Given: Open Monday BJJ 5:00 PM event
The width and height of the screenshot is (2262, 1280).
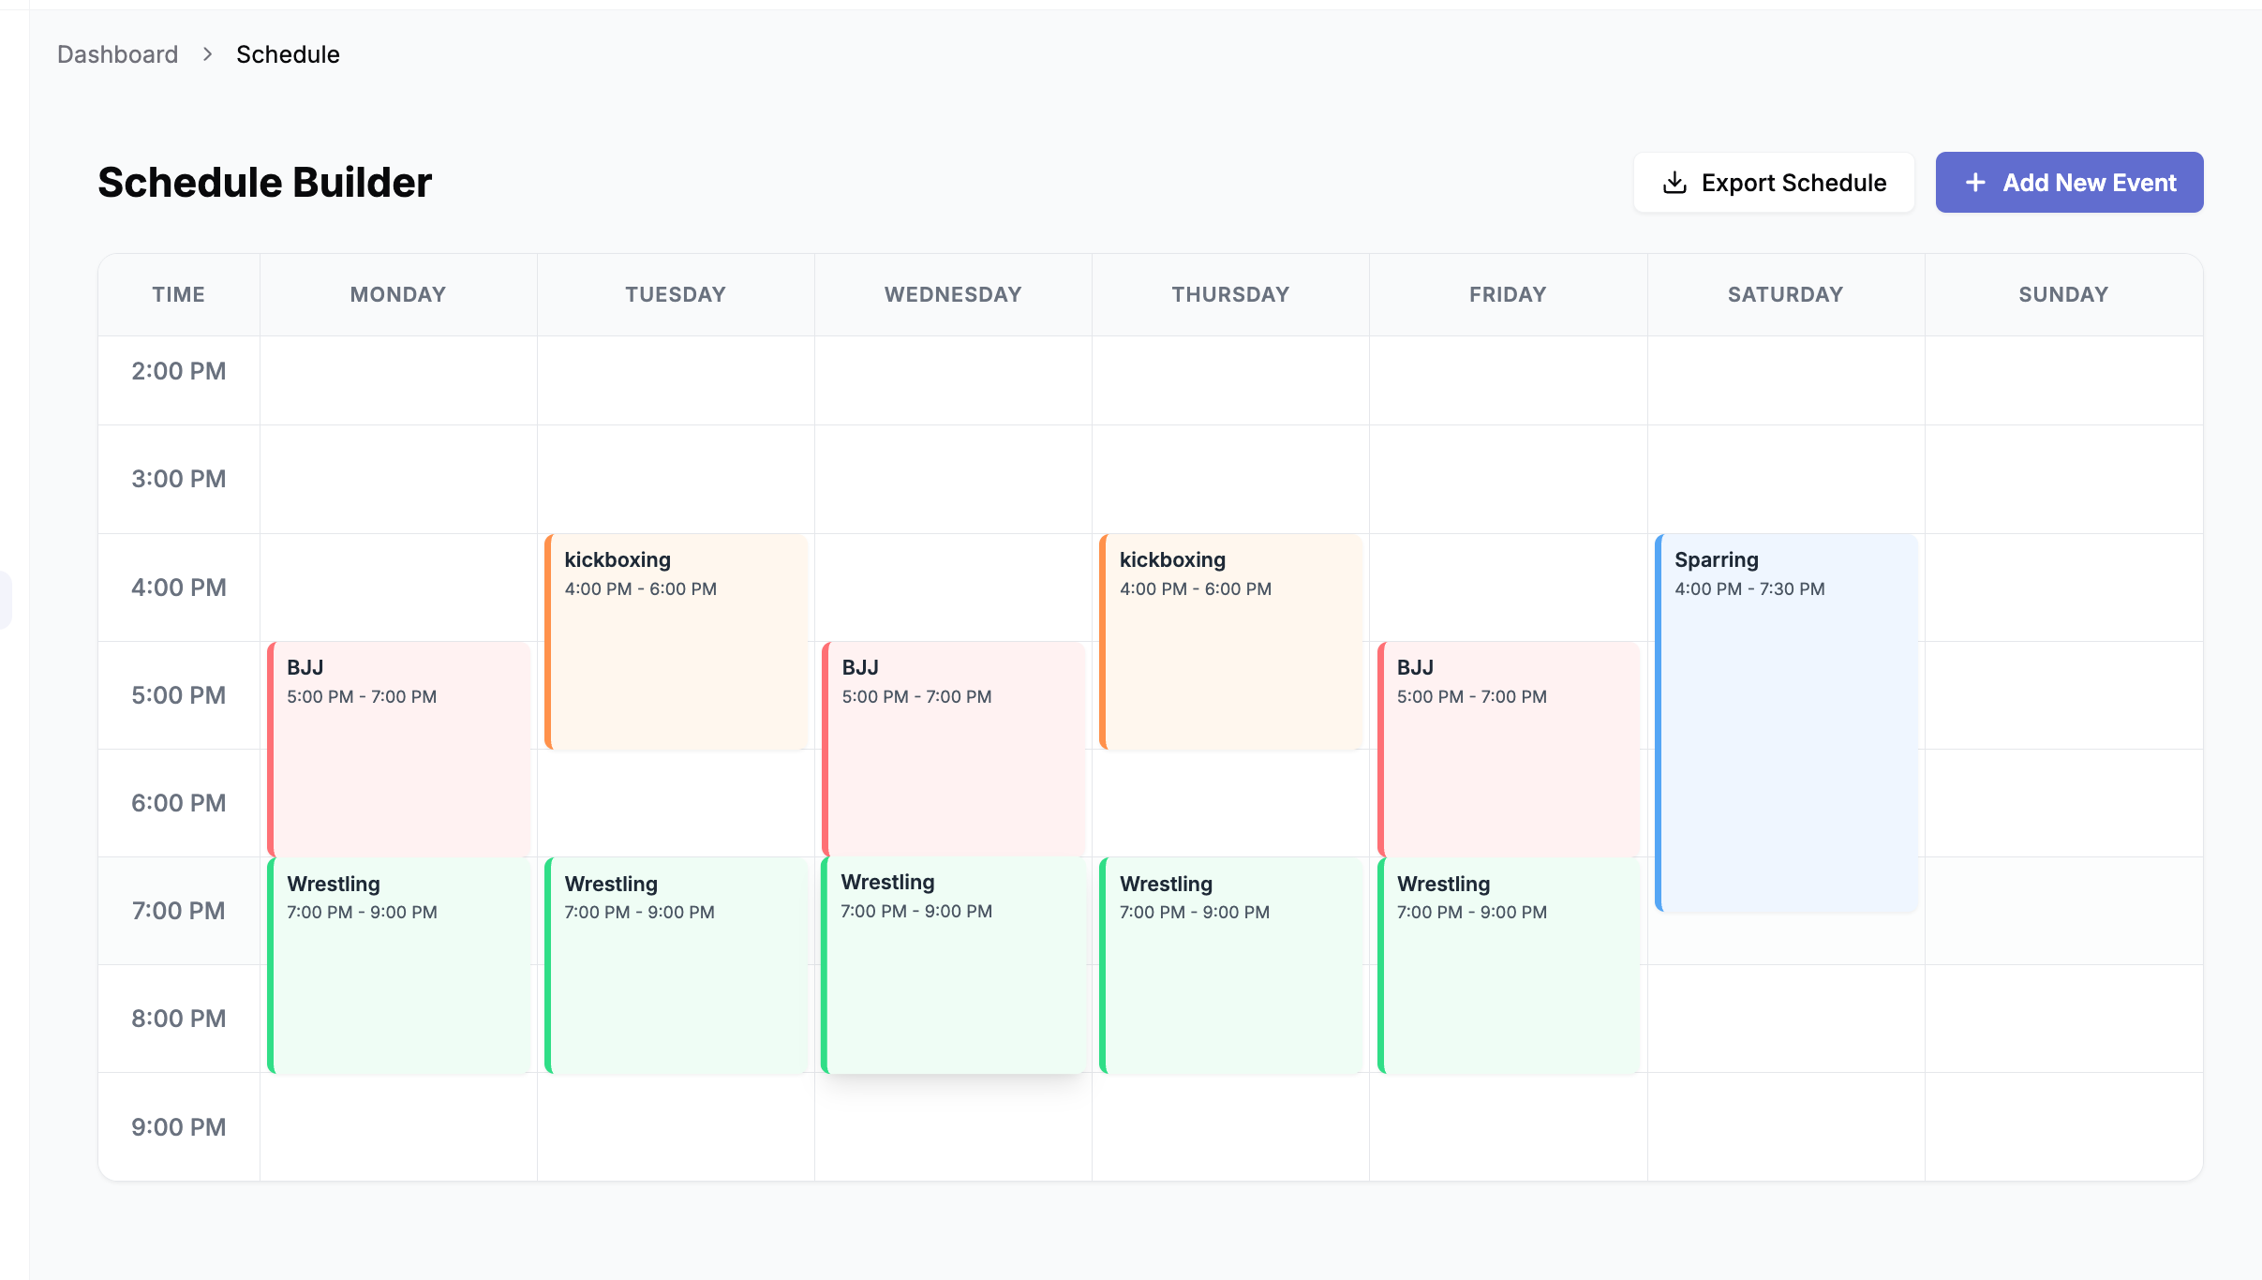Looking at the screenshot, I should tap(398, 749).
